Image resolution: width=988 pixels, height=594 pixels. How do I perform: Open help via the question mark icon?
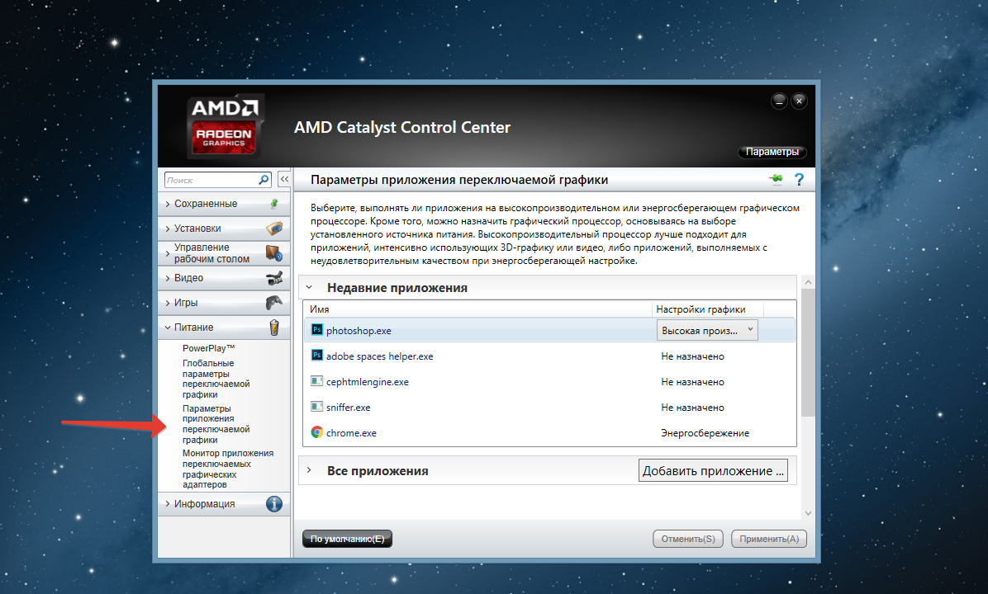point(799,180)
